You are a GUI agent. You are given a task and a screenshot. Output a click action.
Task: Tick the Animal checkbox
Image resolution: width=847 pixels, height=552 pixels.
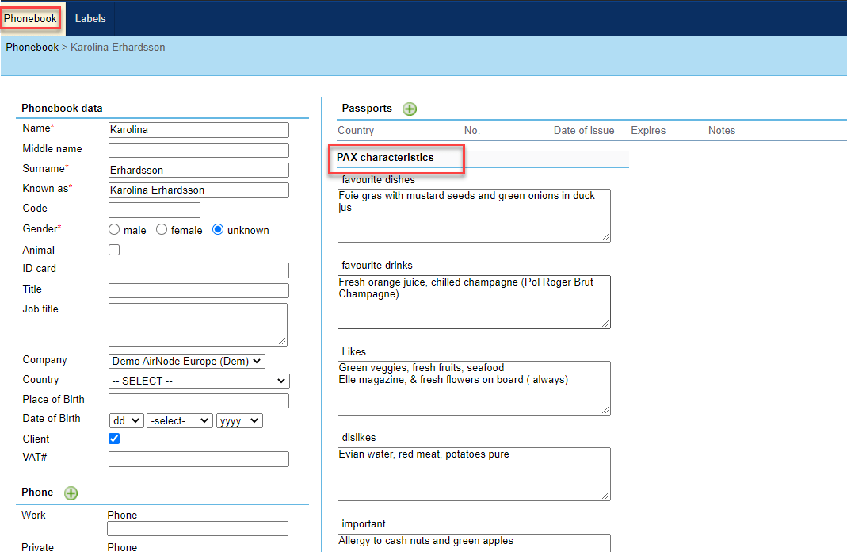point(114,250)
